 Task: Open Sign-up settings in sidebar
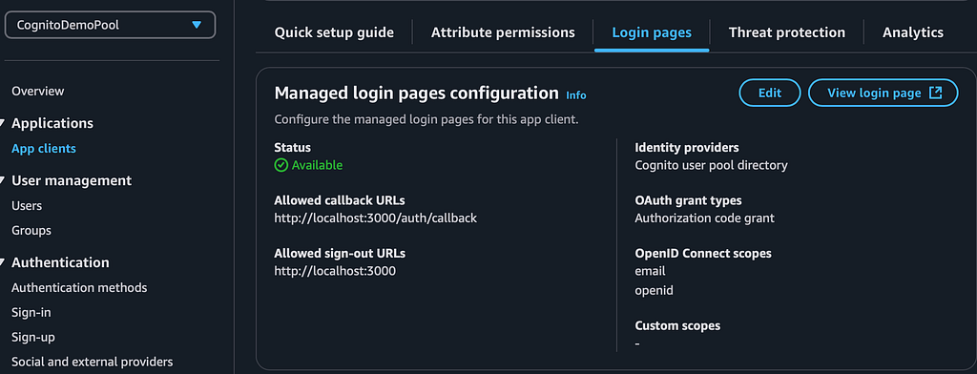[x=33, y=337]
